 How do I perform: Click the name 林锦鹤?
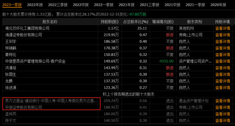click(10, 48)
